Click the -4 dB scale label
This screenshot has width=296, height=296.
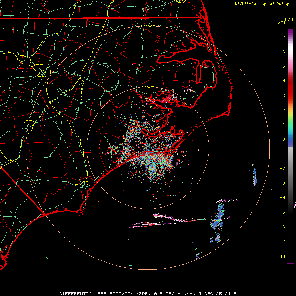[283, 198]
